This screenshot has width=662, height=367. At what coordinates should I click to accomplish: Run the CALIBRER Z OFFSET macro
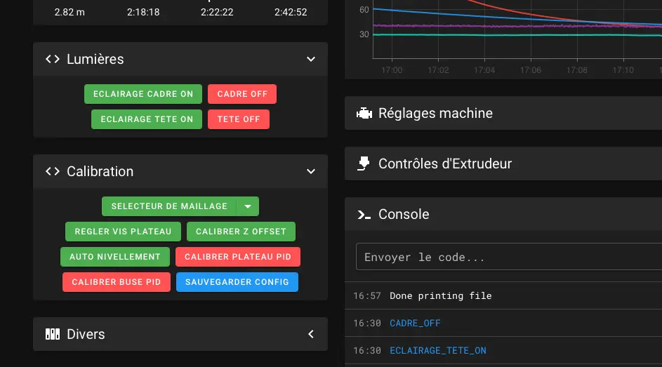click(241, 232)
